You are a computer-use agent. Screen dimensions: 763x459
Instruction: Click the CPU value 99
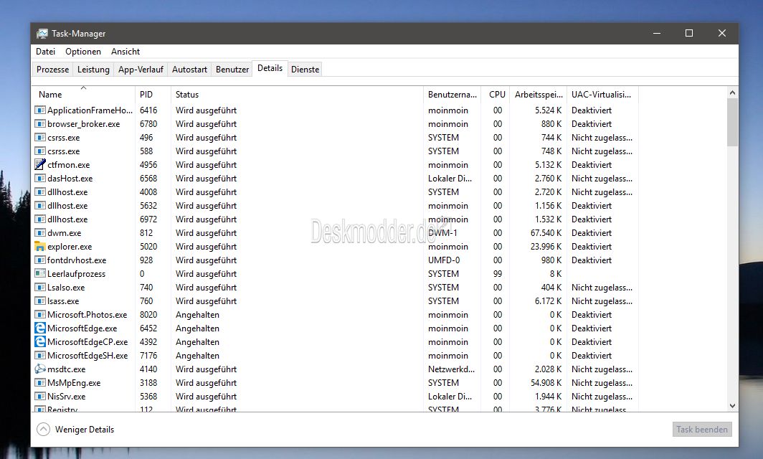[x=498, y=273]
